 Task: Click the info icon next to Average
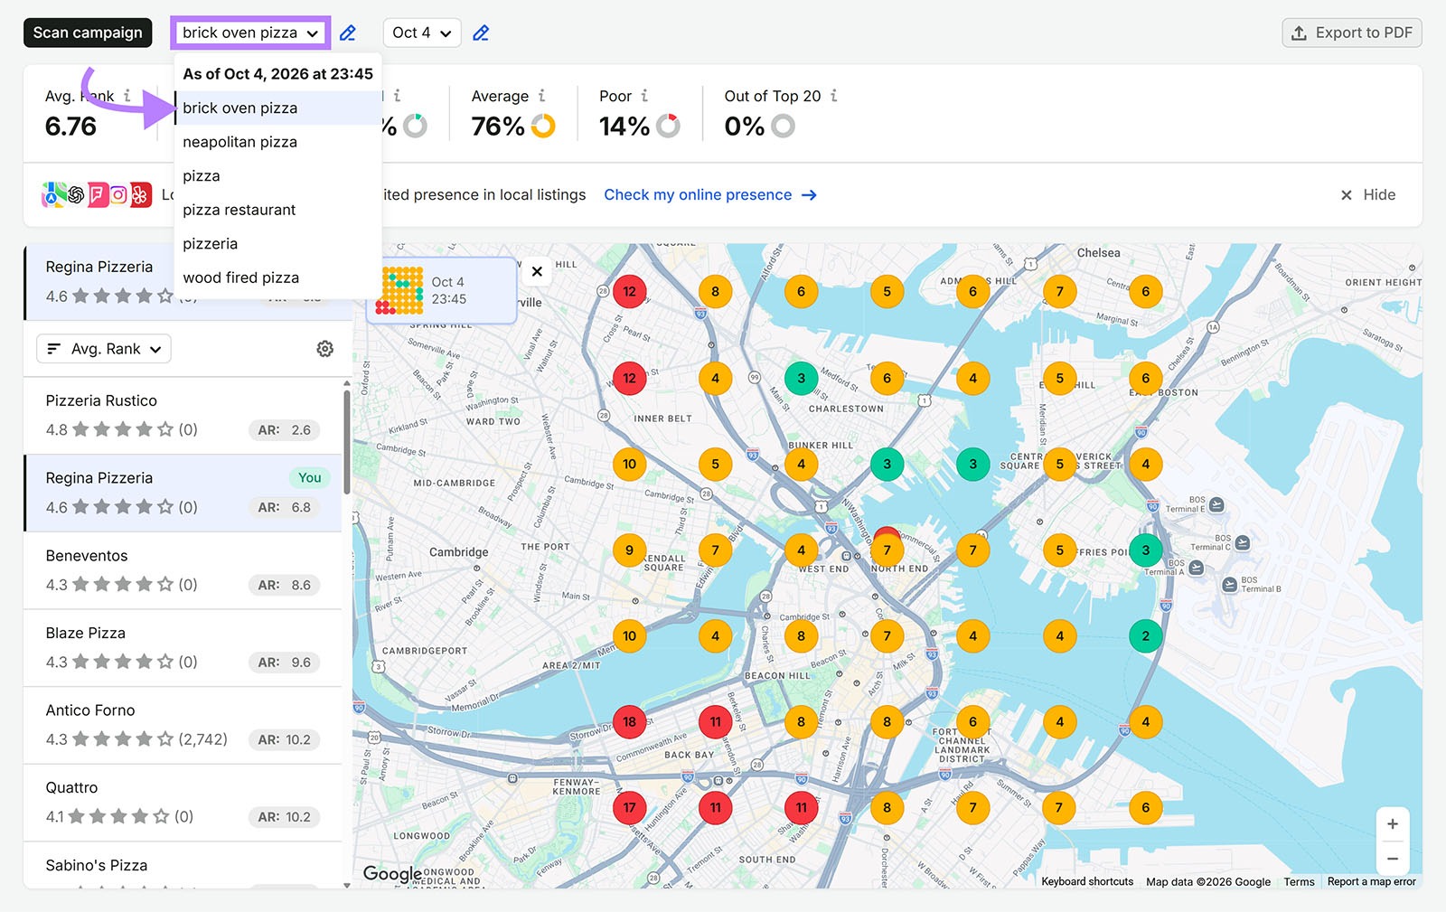coord(542,96)
